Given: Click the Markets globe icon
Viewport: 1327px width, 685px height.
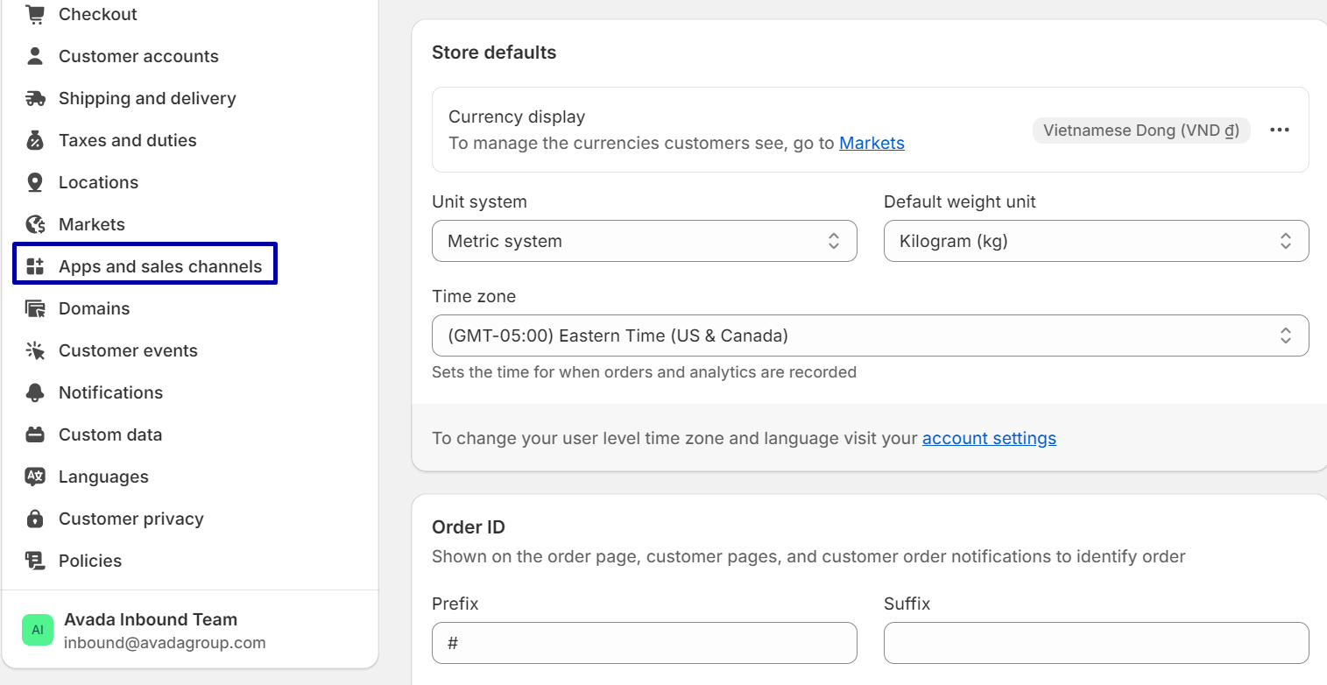Looking at the screenshot, I should point(35,224).
